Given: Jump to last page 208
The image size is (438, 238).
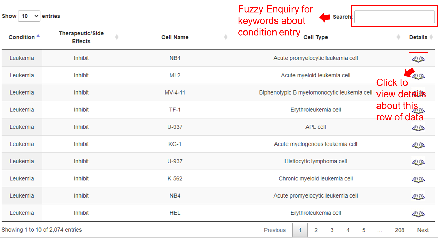Looking at the screenshot, I should pos(400,230).
